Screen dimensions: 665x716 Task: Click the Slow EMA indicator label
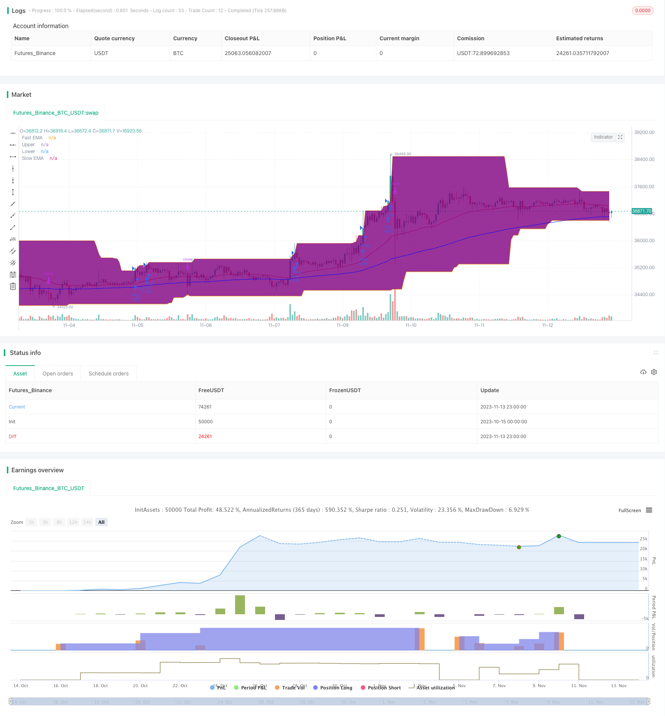(33, 158)
